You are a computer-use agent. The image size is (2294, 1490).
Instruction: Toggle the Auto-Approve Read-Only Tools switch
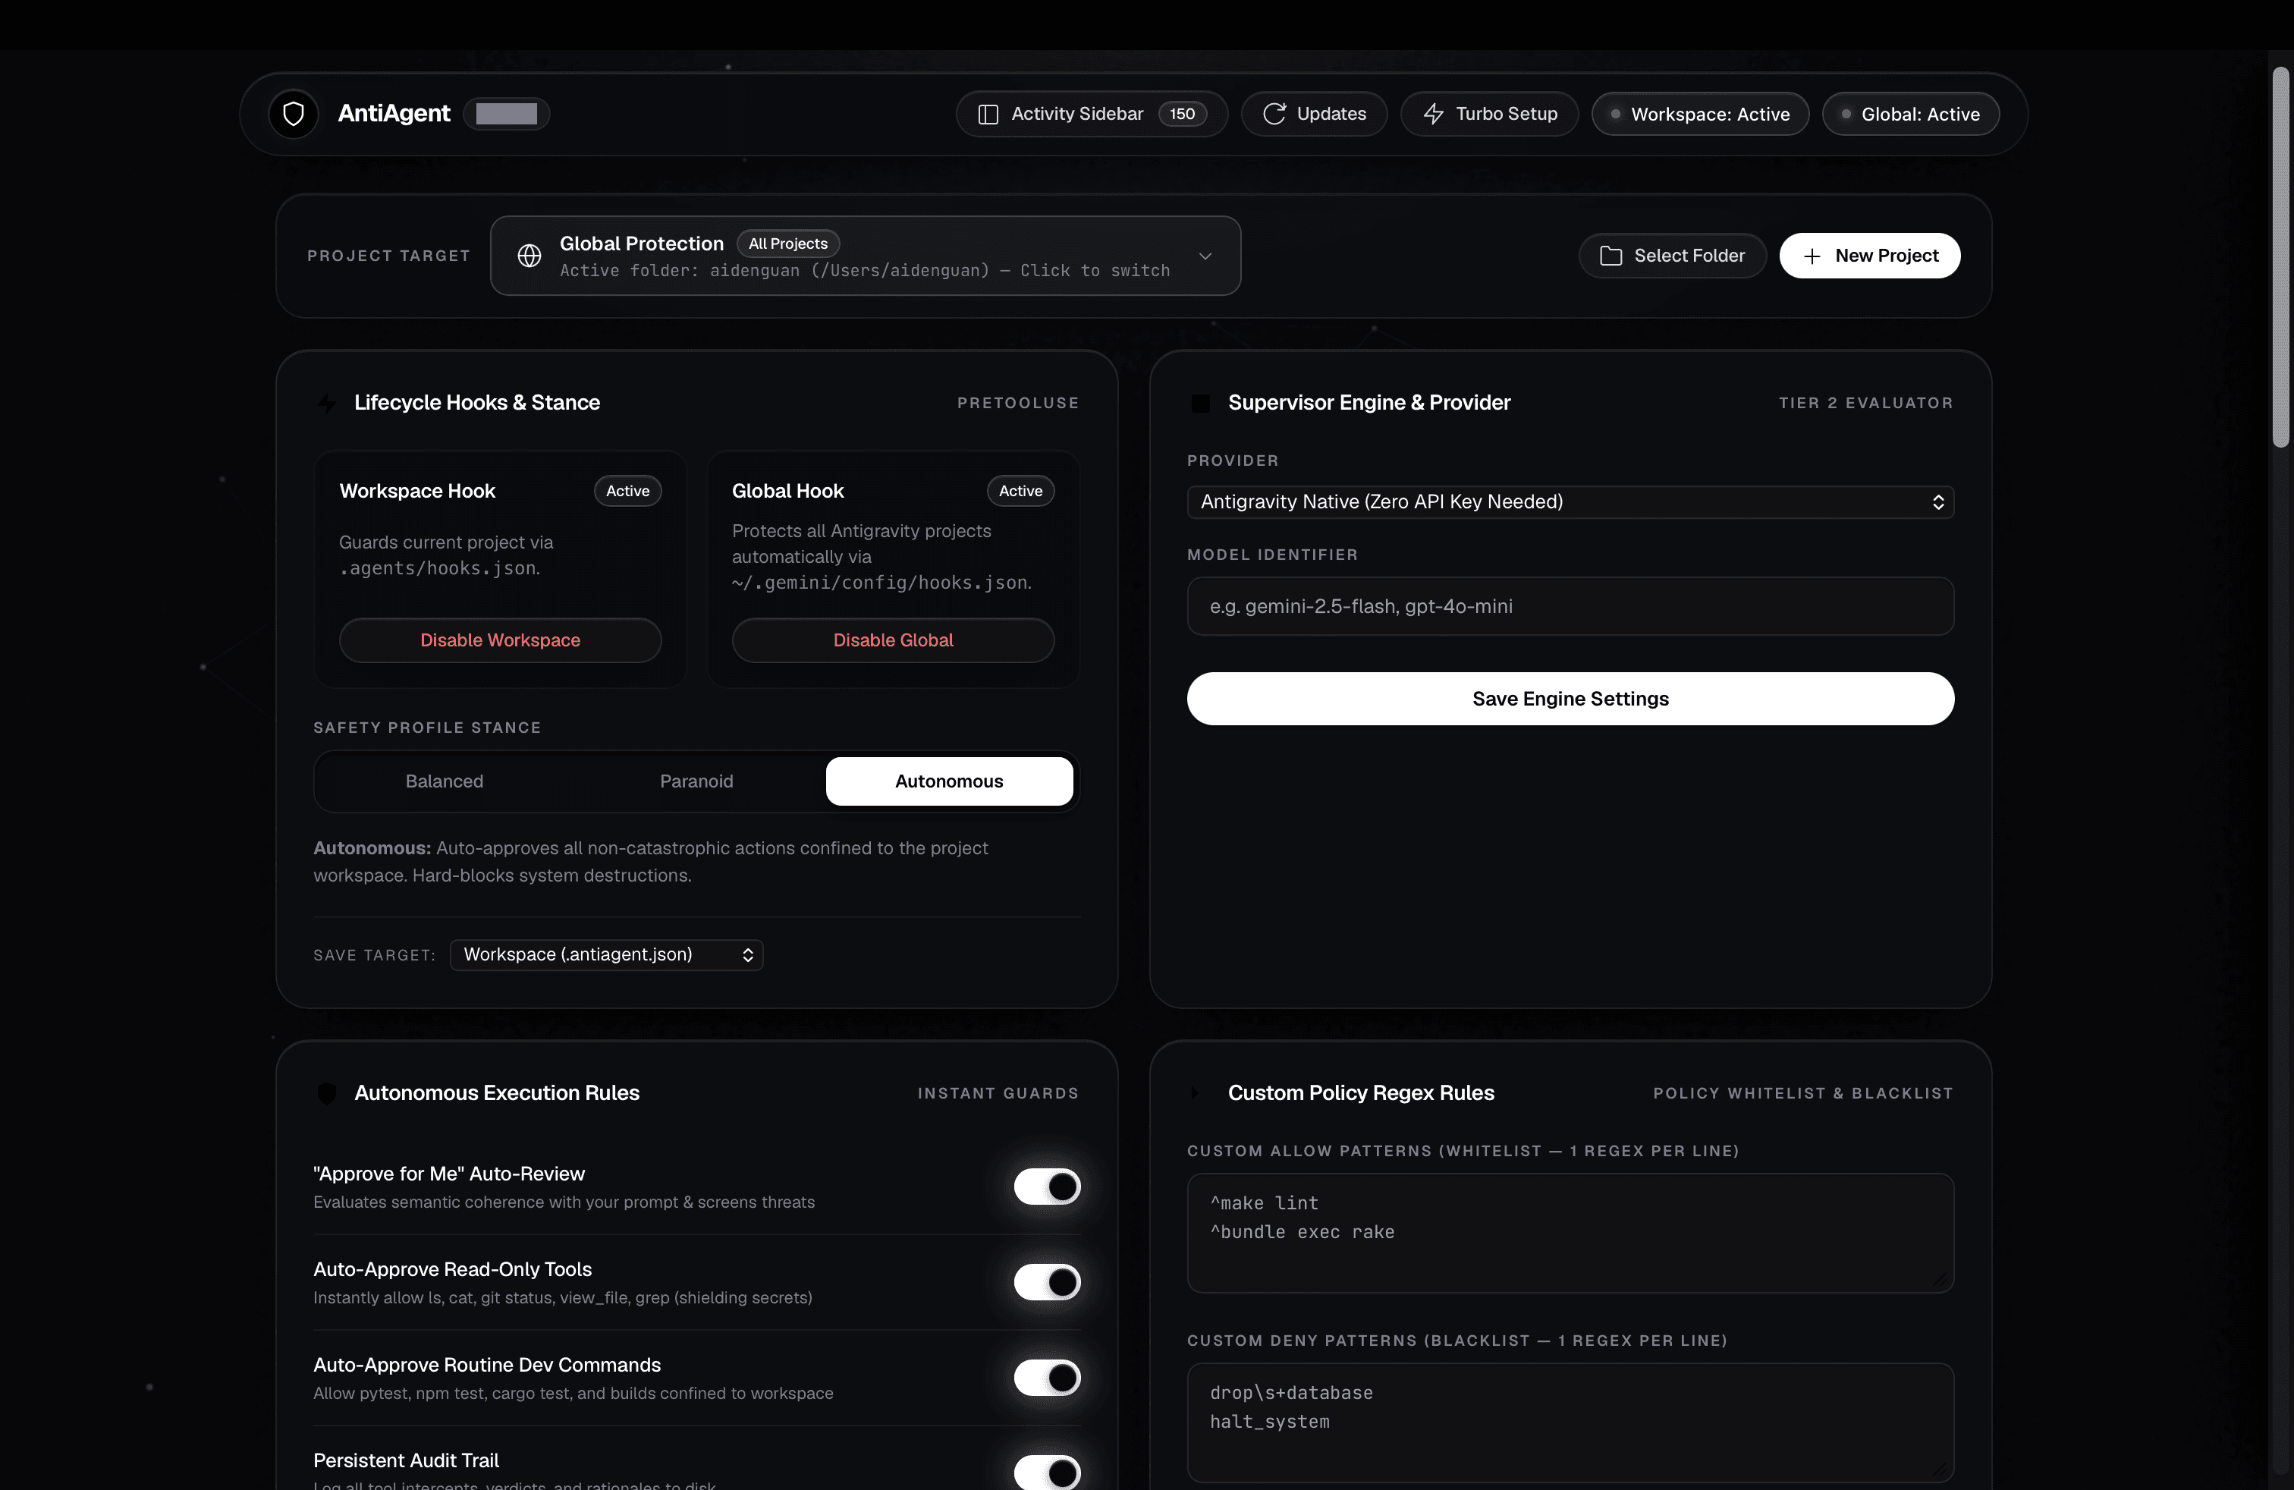tap(1047, 1282)
